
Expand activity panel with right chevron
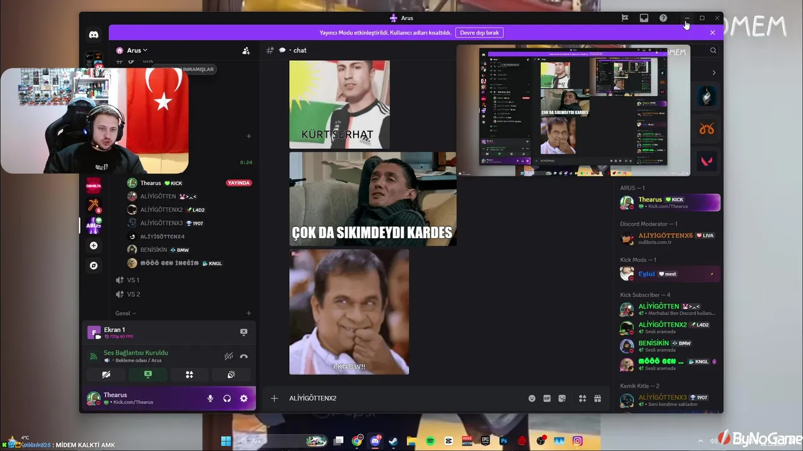point(714,73)
